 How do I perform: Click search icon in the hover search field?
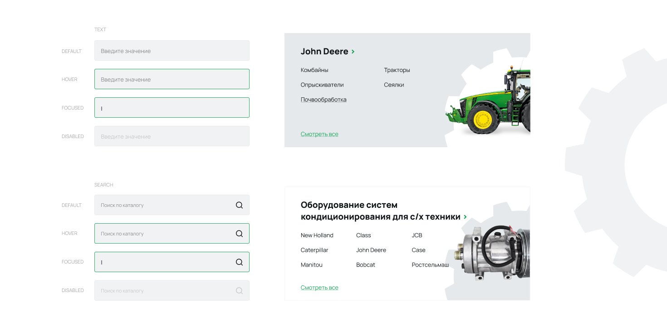point(239,234)
